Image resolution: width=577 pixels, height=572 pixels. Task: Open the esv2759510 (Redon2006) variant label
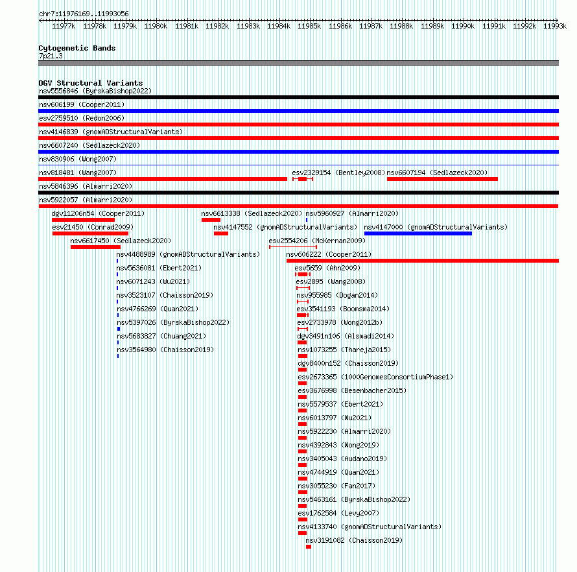click(82, 118)
